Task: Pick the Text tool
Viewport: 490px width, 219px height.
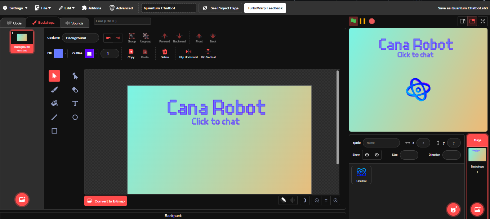Action: [x=75, y=103]
